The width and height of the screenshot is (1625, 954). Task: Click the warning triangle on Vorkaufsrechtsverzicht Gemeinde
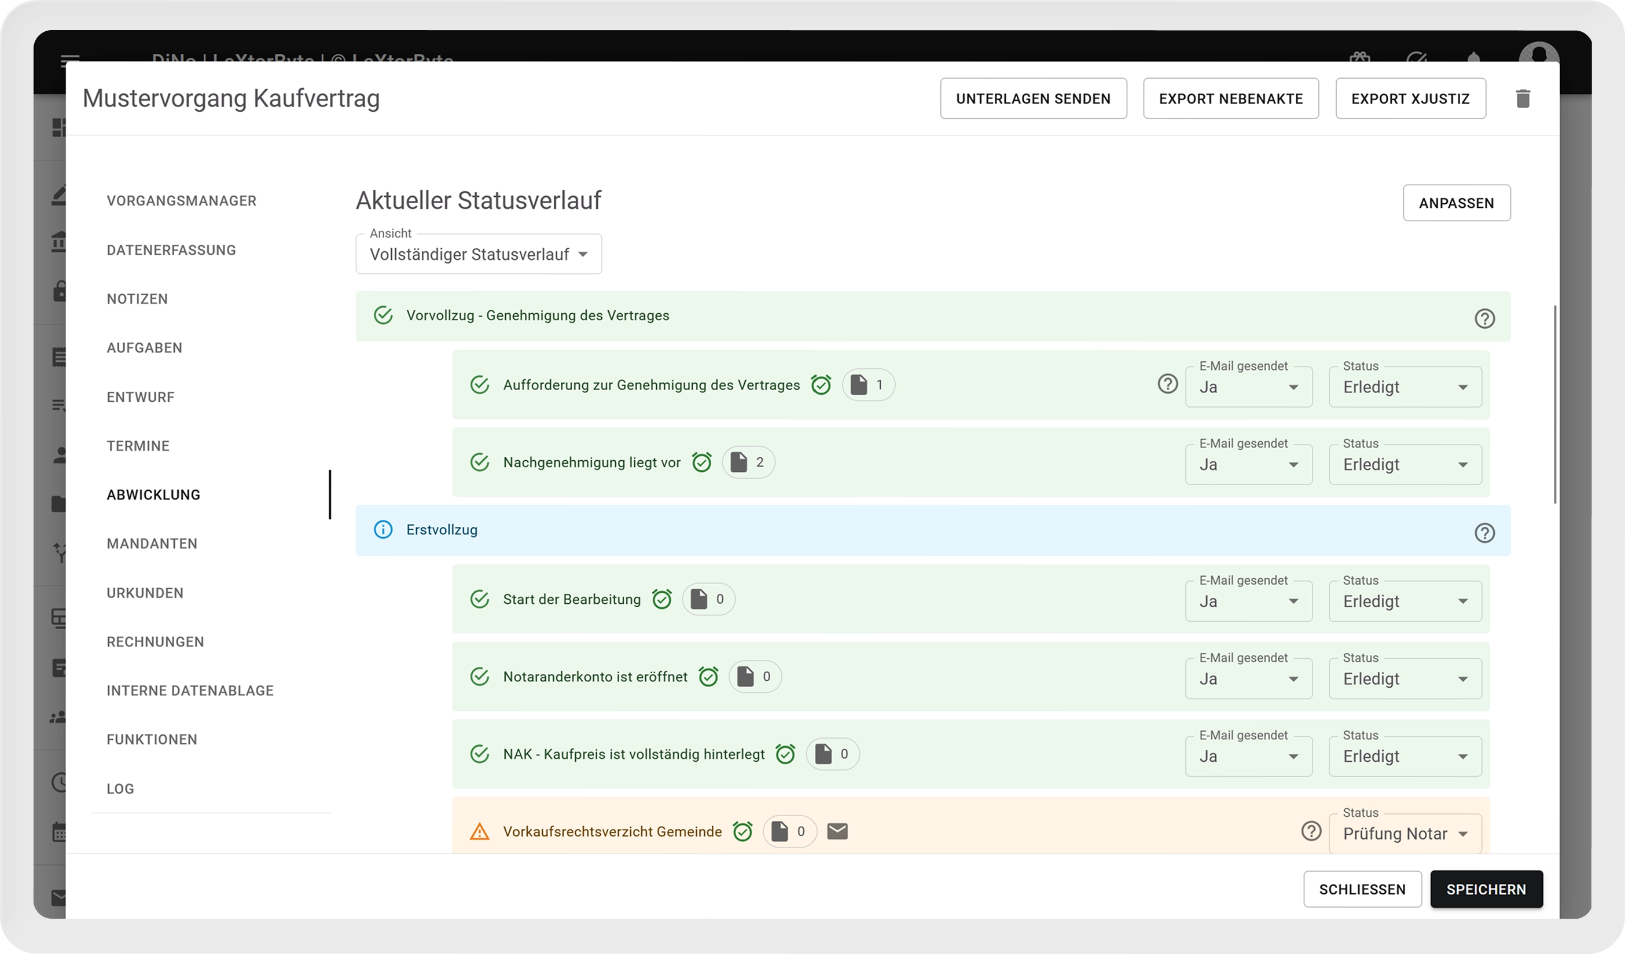click(479, 831)
